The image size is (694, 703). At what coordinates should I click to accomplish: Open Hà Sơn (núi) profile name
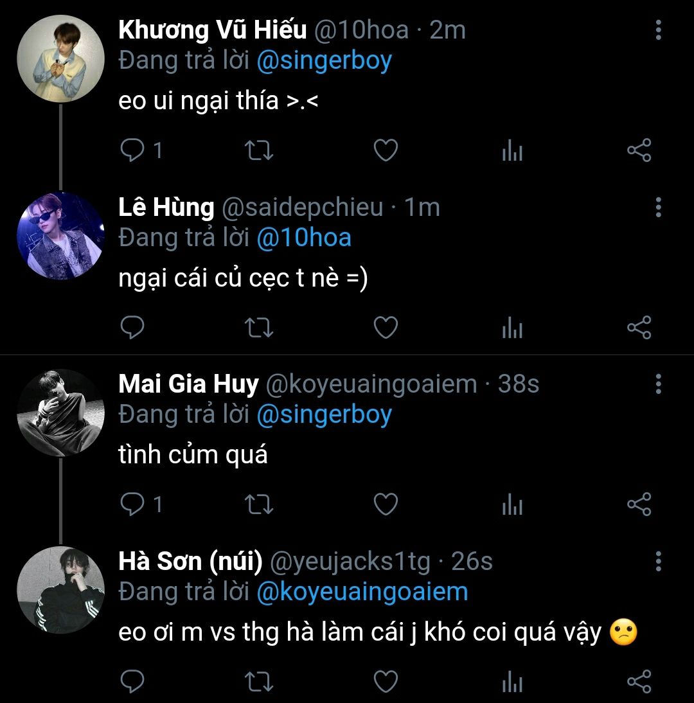[x=190, y=562]
